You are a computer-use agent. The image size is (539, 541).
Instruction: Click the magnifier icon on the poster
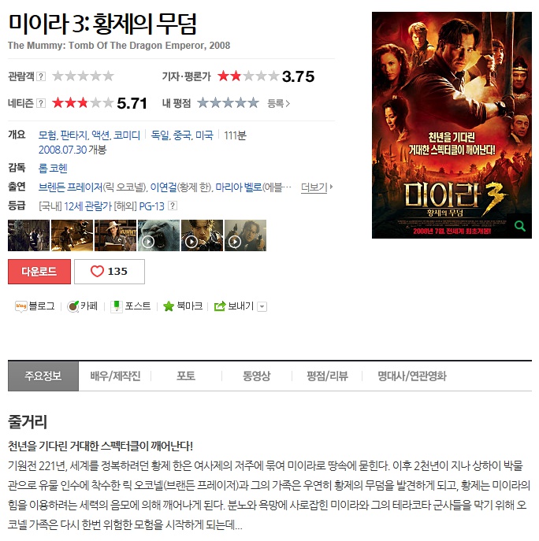(519, 226)
